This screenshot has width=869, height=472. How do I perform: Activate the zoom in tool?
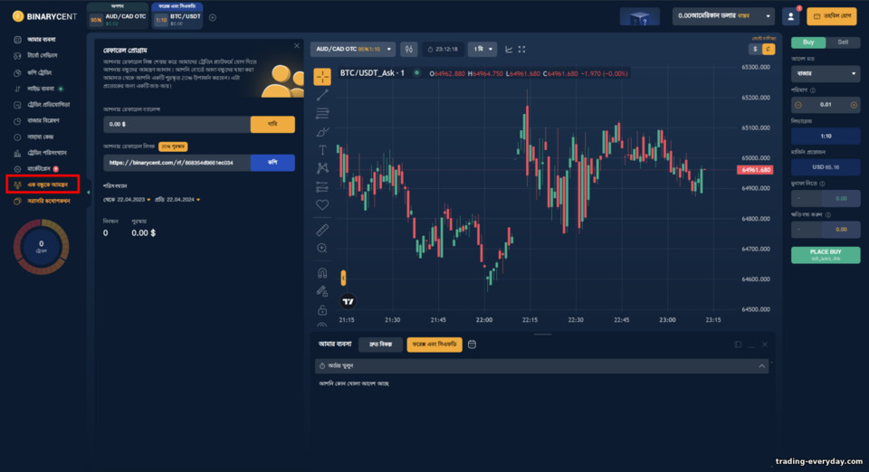[x=322, y=249]
